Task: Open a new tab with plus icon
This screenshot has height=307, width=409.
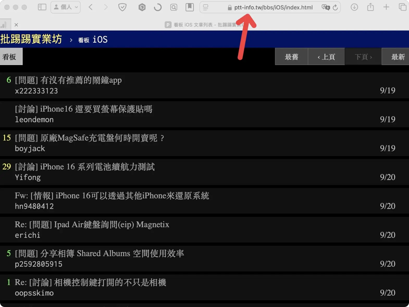Action: coord(386,7)
